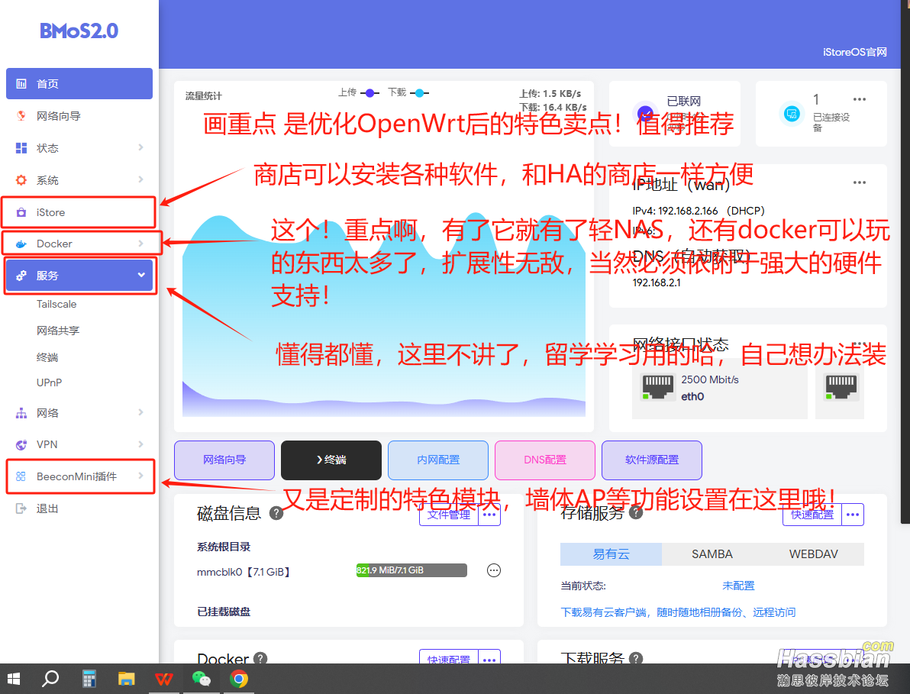Click mmcblk0 disk usage bar
This screenshot has height=694, width=910.
tap(411, 570)
